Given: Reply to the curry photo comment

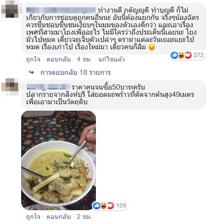Looking at the screenshot, I should 58,217.
